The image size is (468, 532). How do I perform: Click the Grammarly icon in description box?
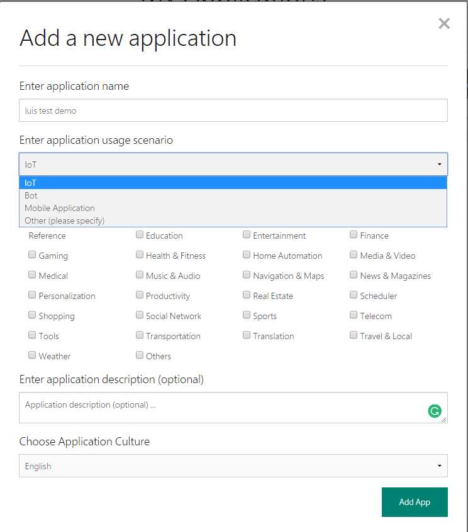(435, 411)
